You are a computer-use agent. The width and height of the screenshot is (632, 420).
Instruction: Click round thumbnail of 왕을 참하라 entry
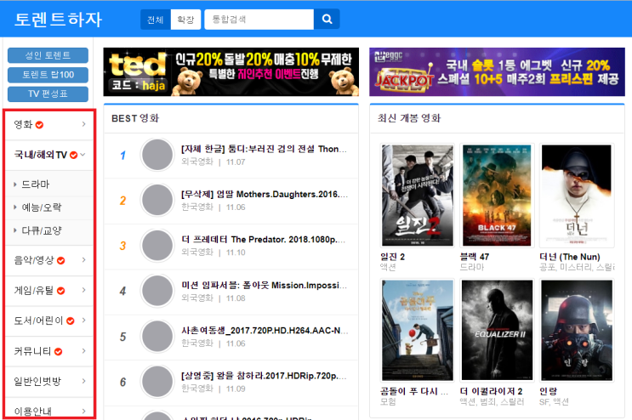pyautogui.click(x=157, y=382)
